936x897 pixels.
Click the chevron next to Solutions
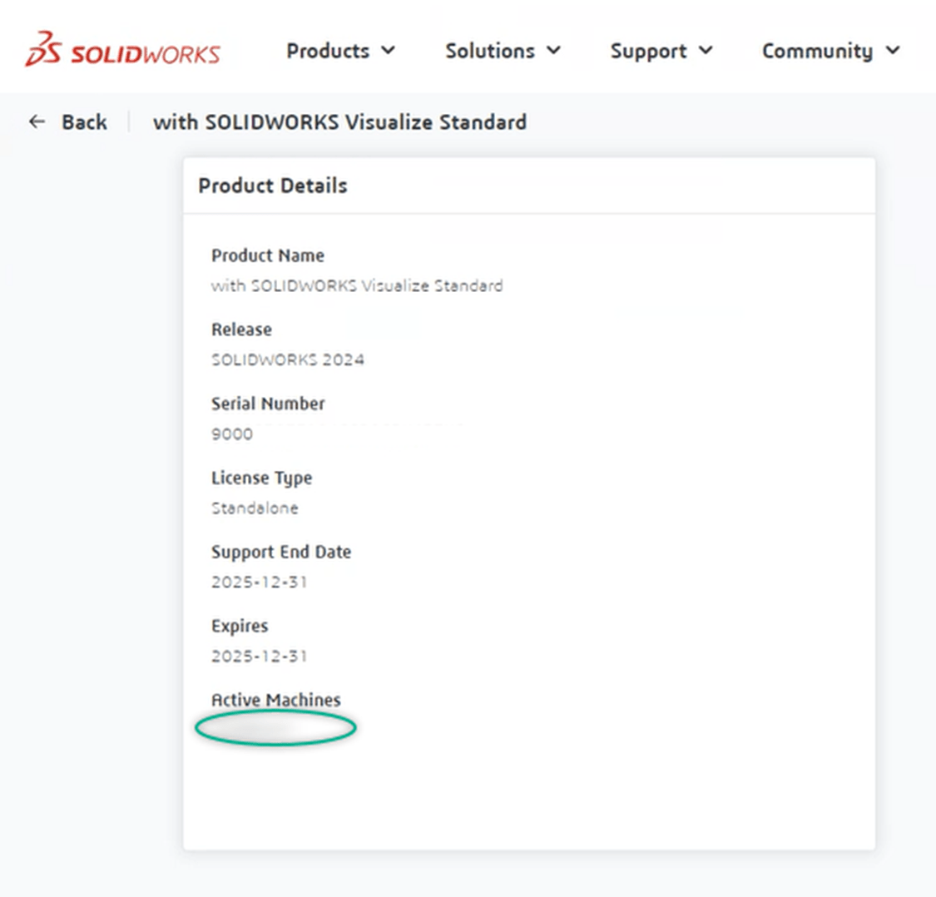(552, 52)
